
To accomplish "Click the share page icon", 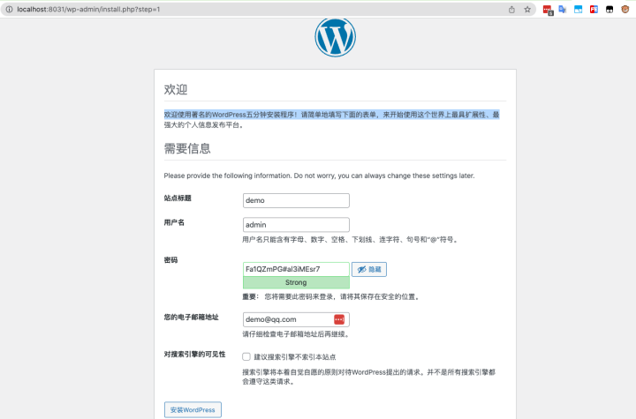I will coord(511,10).
